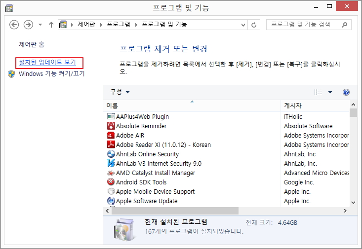This screenshot has height=249, width=362.
Task: Select the Absolute Reminder icon
Action: (x=111, y=126)
